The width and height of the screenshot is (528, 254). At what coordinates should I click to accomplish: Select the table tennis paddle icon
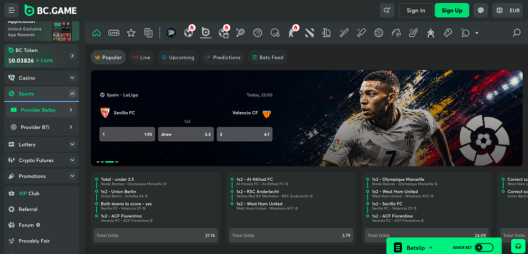tap(465, 33)
